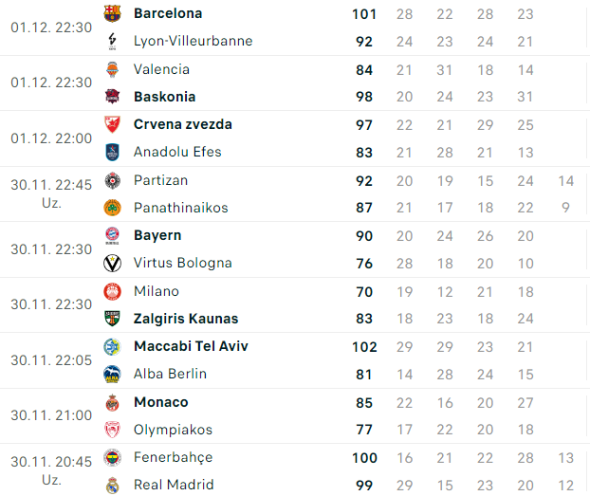Click the Barcelona club crest icon
The height and width of the screenshot is (496, 590).
tap(113, 13)
